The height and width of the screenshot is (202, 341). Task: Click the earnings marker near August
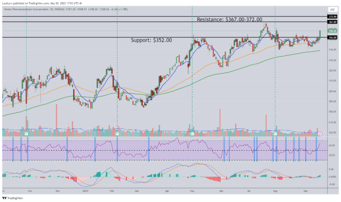(276, 133)
